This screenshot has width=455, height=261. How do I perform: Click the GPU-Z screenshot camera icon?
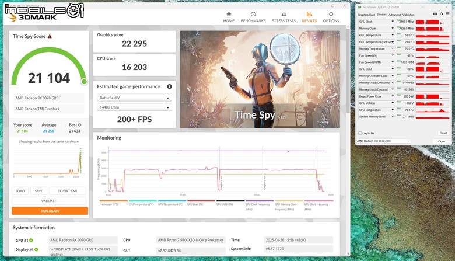(x=435, y=14)
